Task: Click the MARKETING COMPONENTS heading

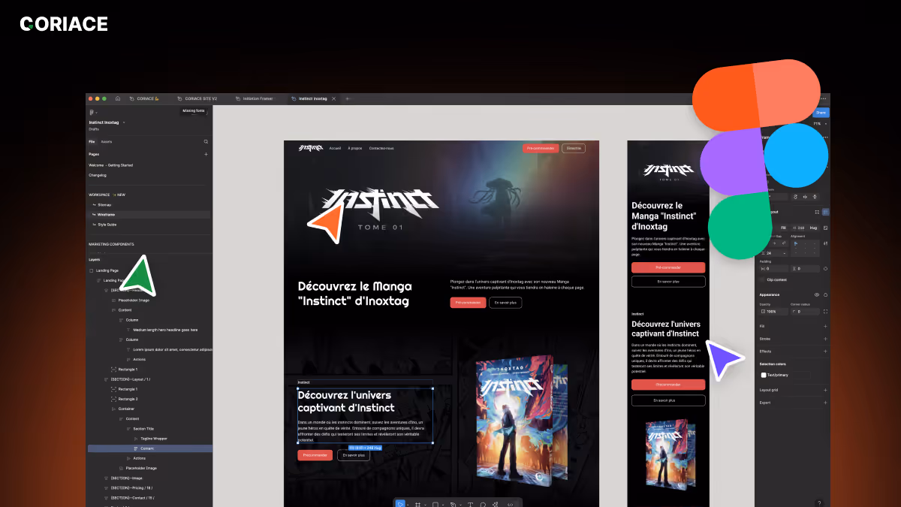Action: click(111, 244)
